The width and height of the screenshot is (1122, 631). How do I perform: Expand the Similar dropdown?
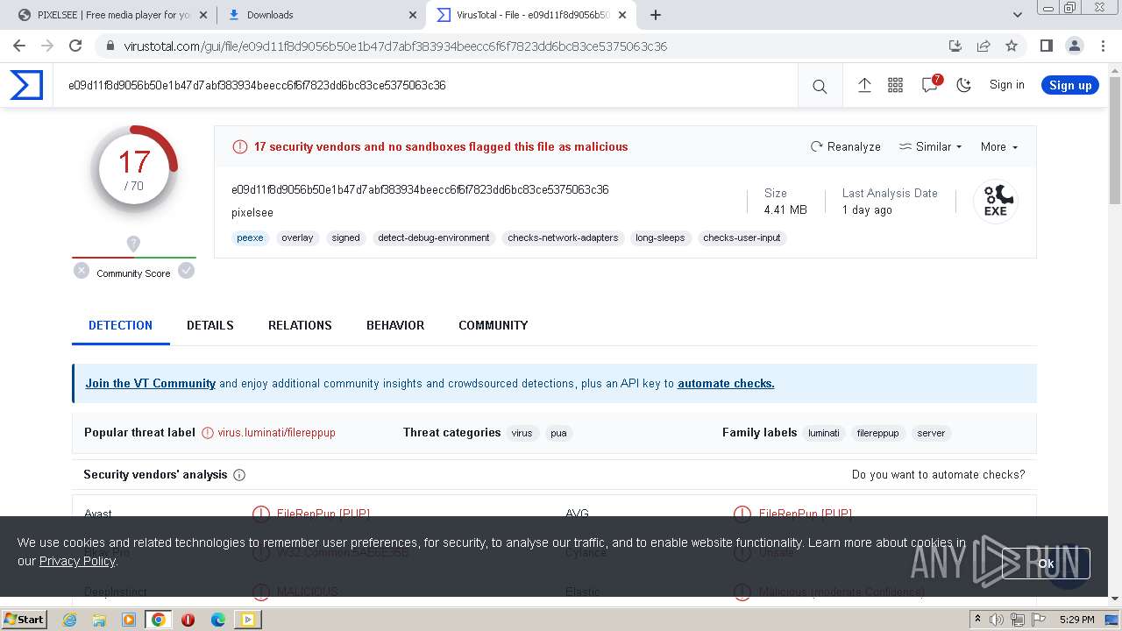931,146
